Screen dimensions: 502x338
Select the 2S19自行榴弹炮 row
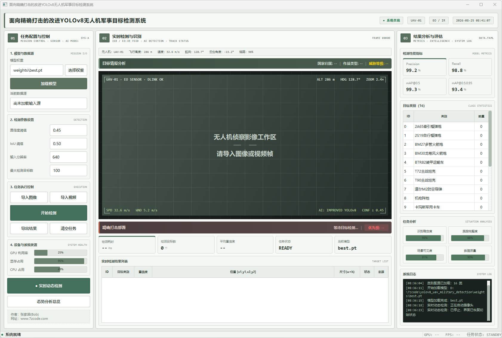click(x=446, y=136)
